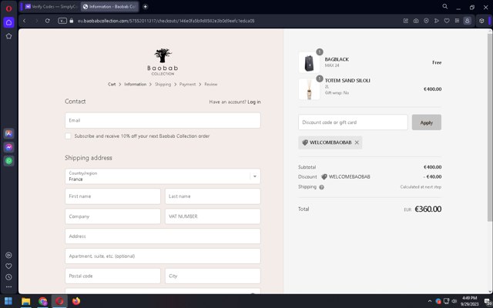
Task: Open volume control in tray
Action: 454,301
